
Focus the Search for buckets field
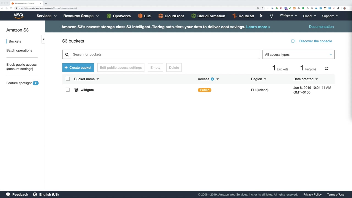[x=161, y=54]
